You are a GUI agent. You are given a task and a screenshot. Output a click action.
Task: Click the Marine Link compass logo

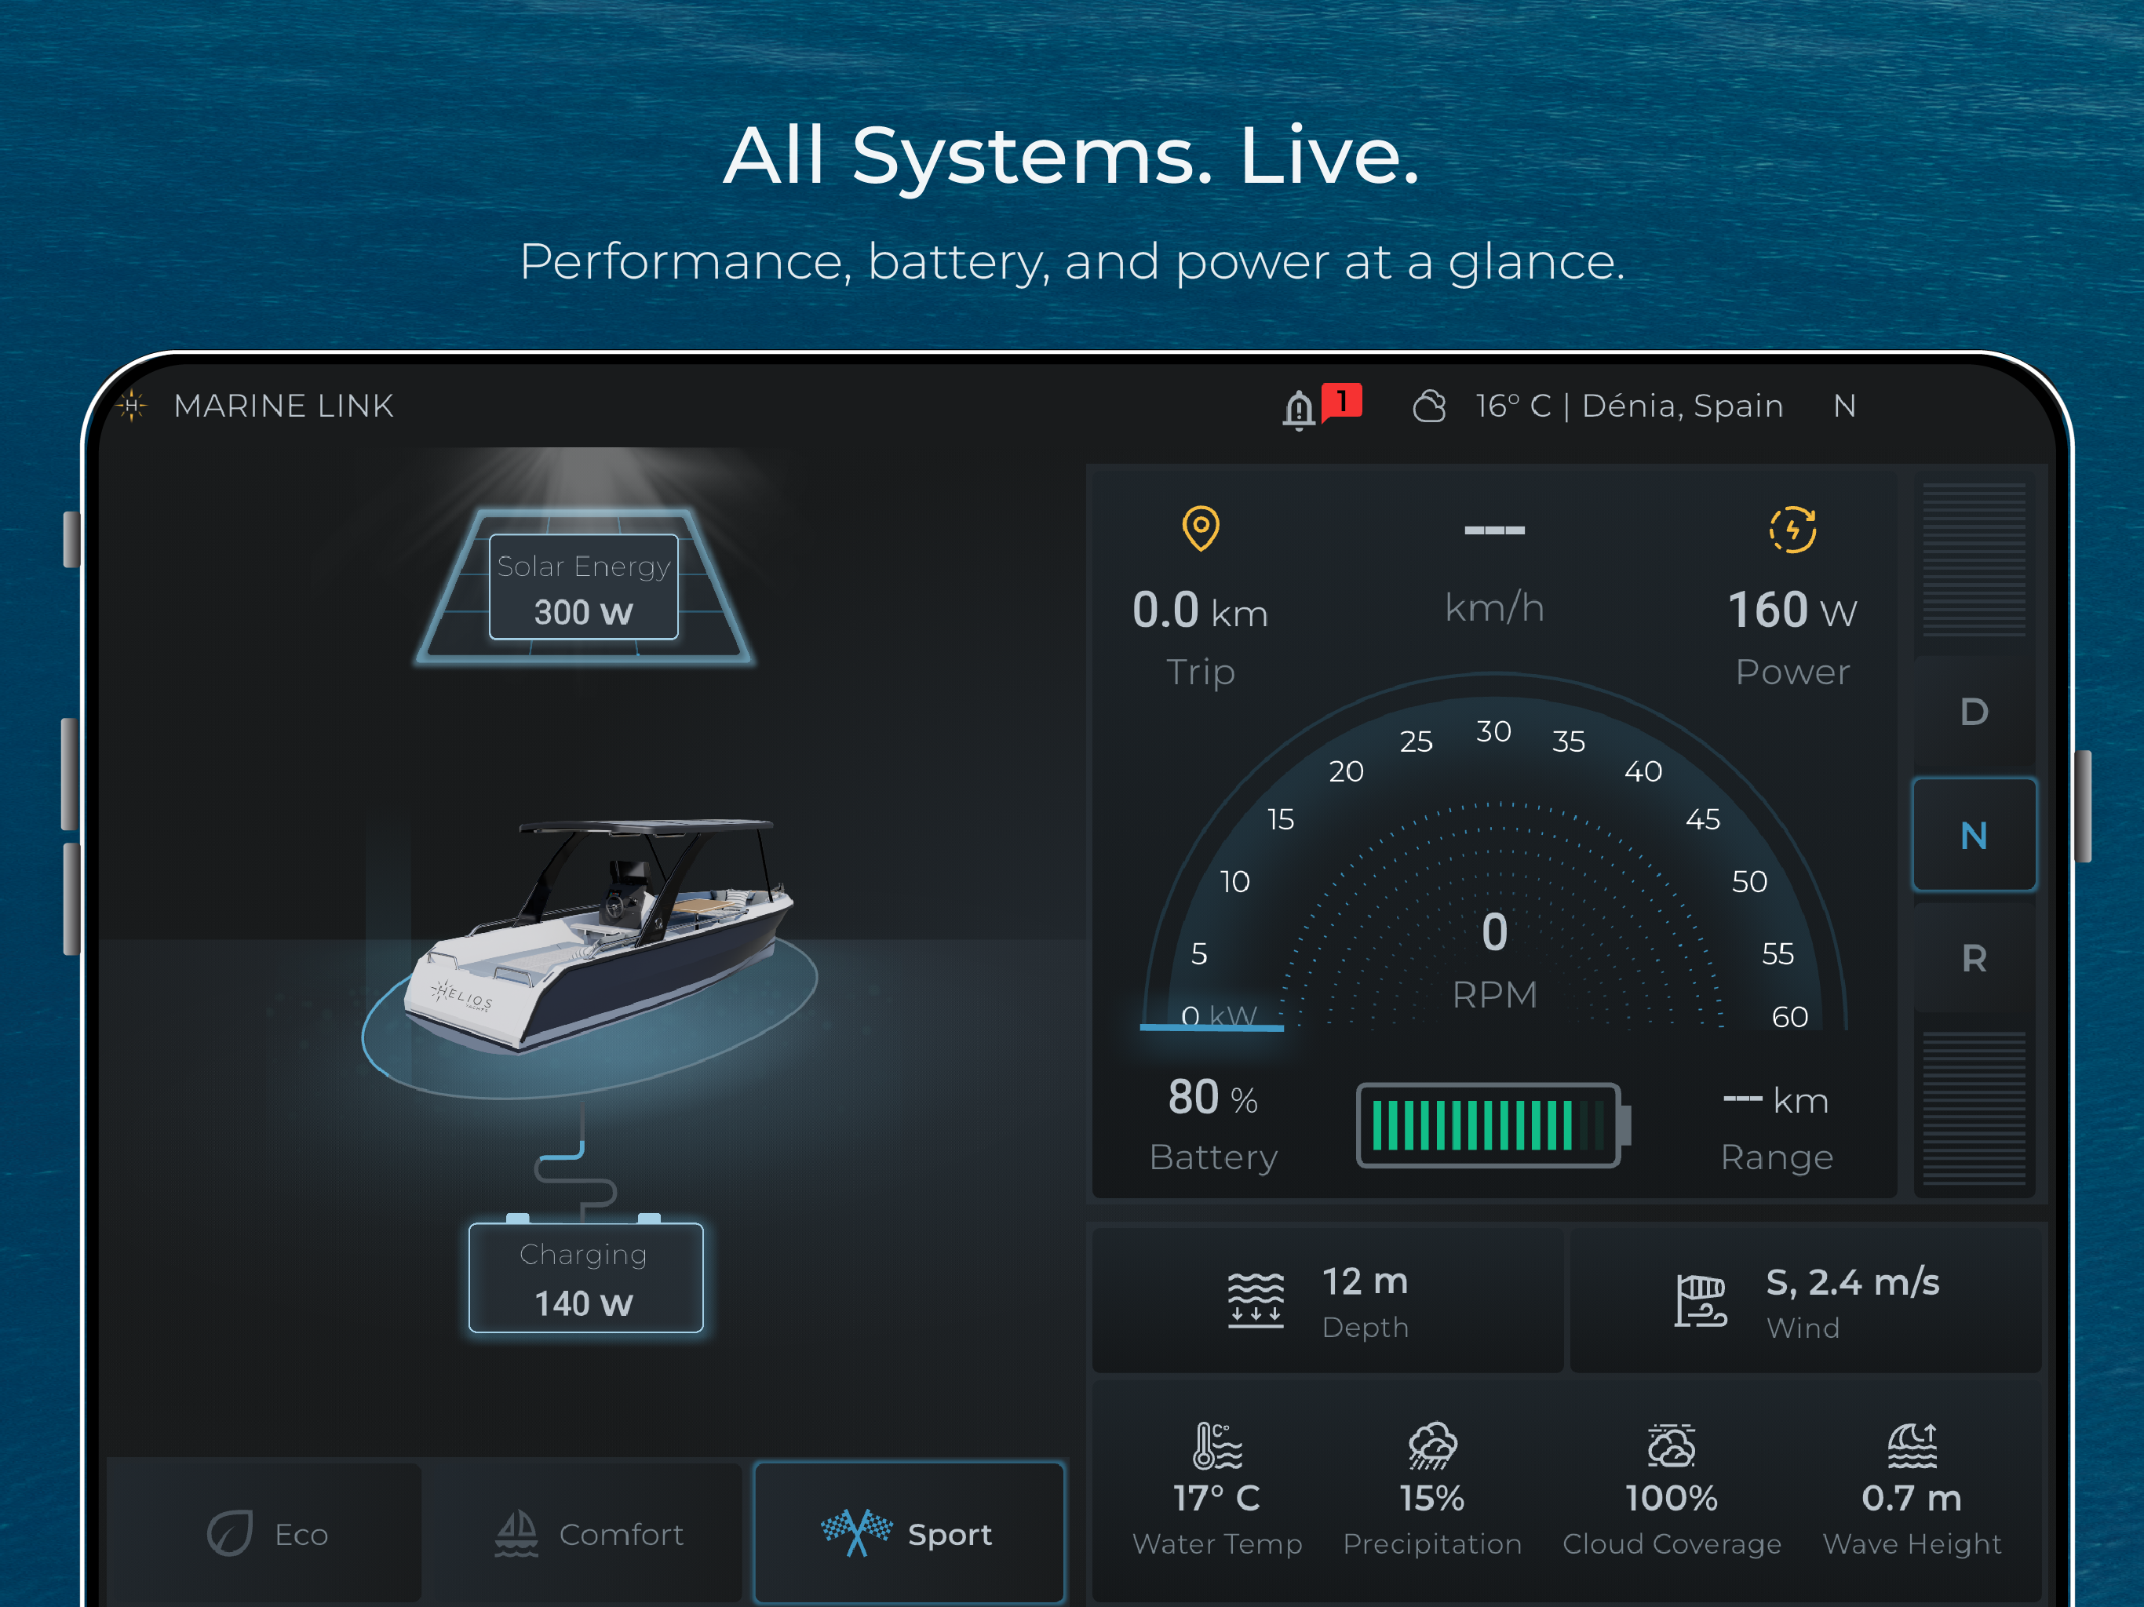132,405
